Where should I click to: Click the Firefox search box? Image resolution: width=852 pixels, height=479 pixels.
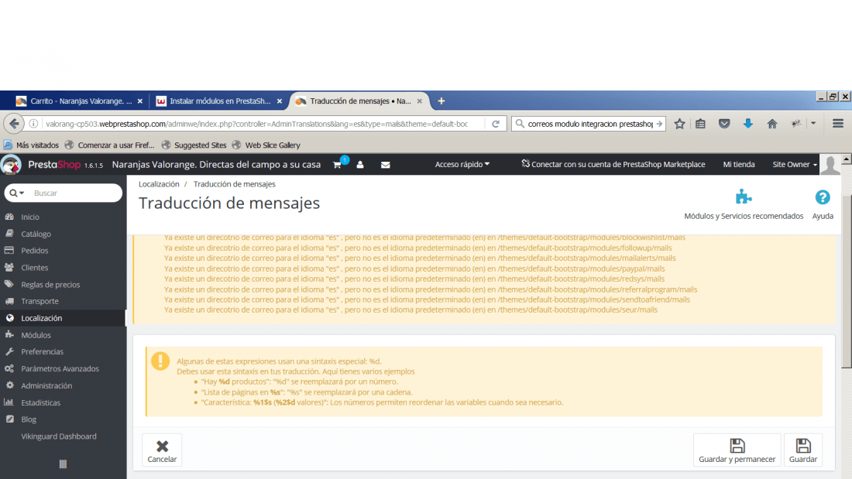589,124
